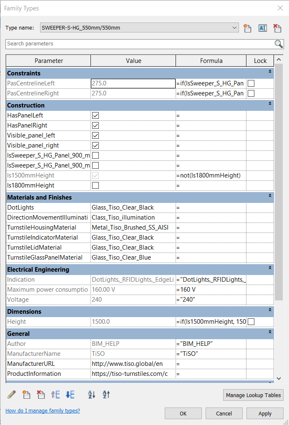Click the Formula column header
The image size is (289, 425).
211,61
